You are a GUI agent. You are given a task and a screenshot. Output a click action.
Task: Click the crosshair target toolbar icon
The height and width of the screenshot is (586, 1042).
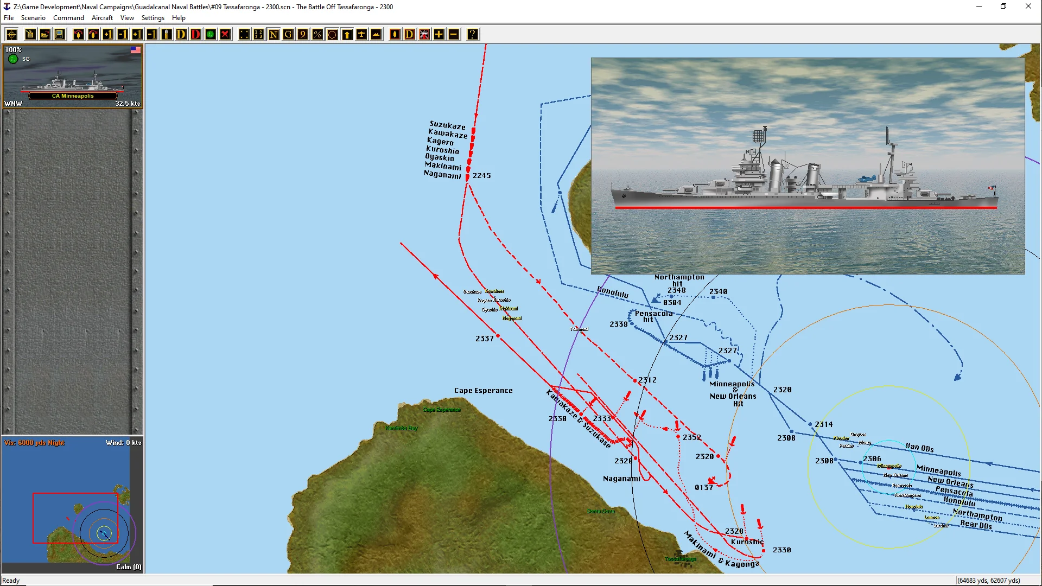tap(12, 35)
